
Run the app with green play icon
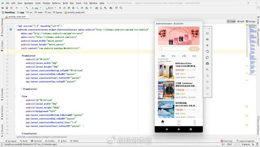60,8
